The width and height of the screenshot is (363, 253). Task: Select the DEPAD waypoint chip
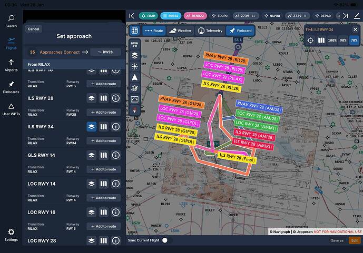point(323,16)
